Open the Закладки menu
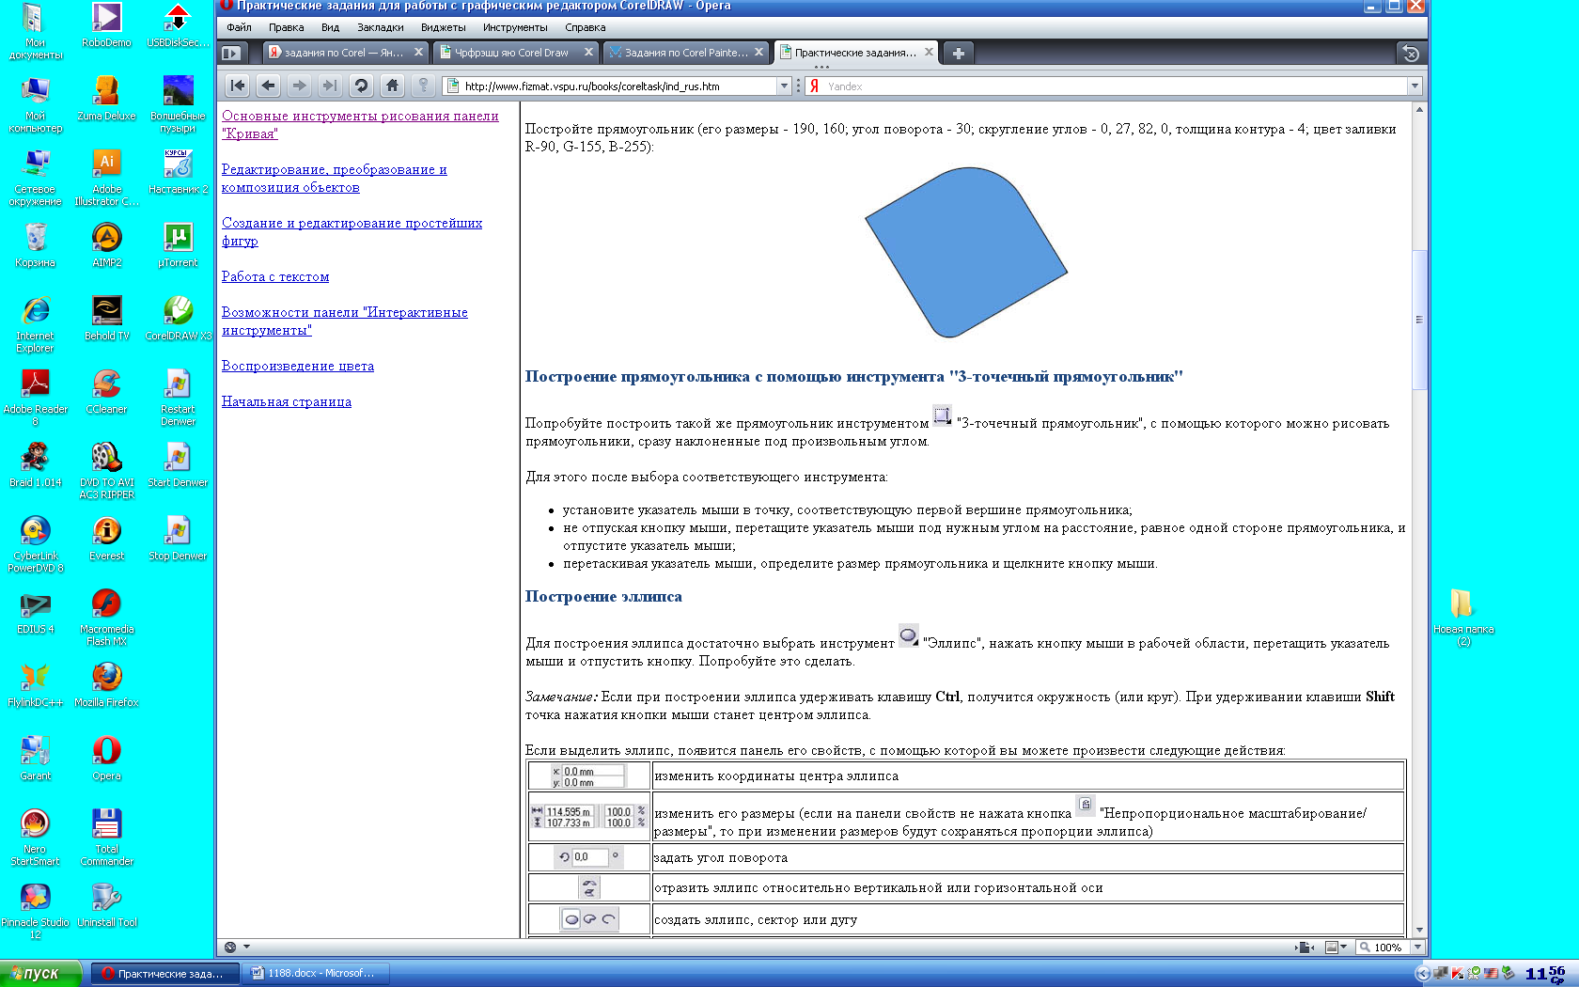The height and width of the screenshot is (987, 1579). point(380,27)
